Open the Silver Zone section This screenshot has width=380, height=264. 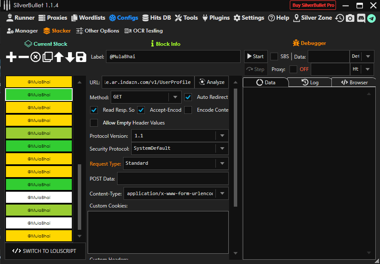(x=312, y=18)
